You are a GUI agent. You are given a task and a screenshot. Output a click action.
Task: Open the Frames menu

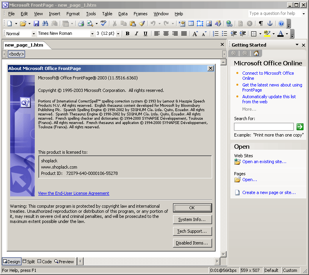coord(141,14)
